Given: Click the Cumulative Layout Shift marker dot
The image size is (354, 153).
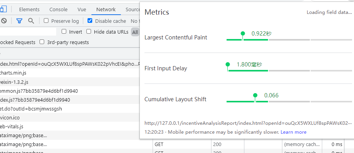Looking at the screenshot, I should (255, 95).
